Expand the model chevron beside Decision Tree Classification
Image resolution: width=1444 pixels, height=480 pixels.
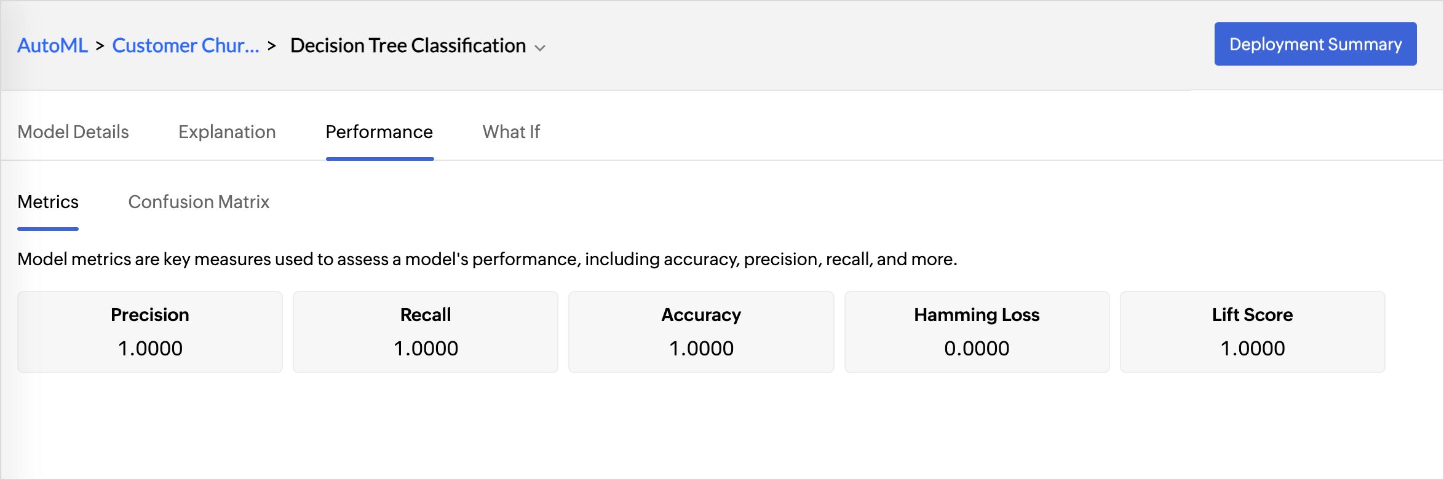[x=540, y=47]
